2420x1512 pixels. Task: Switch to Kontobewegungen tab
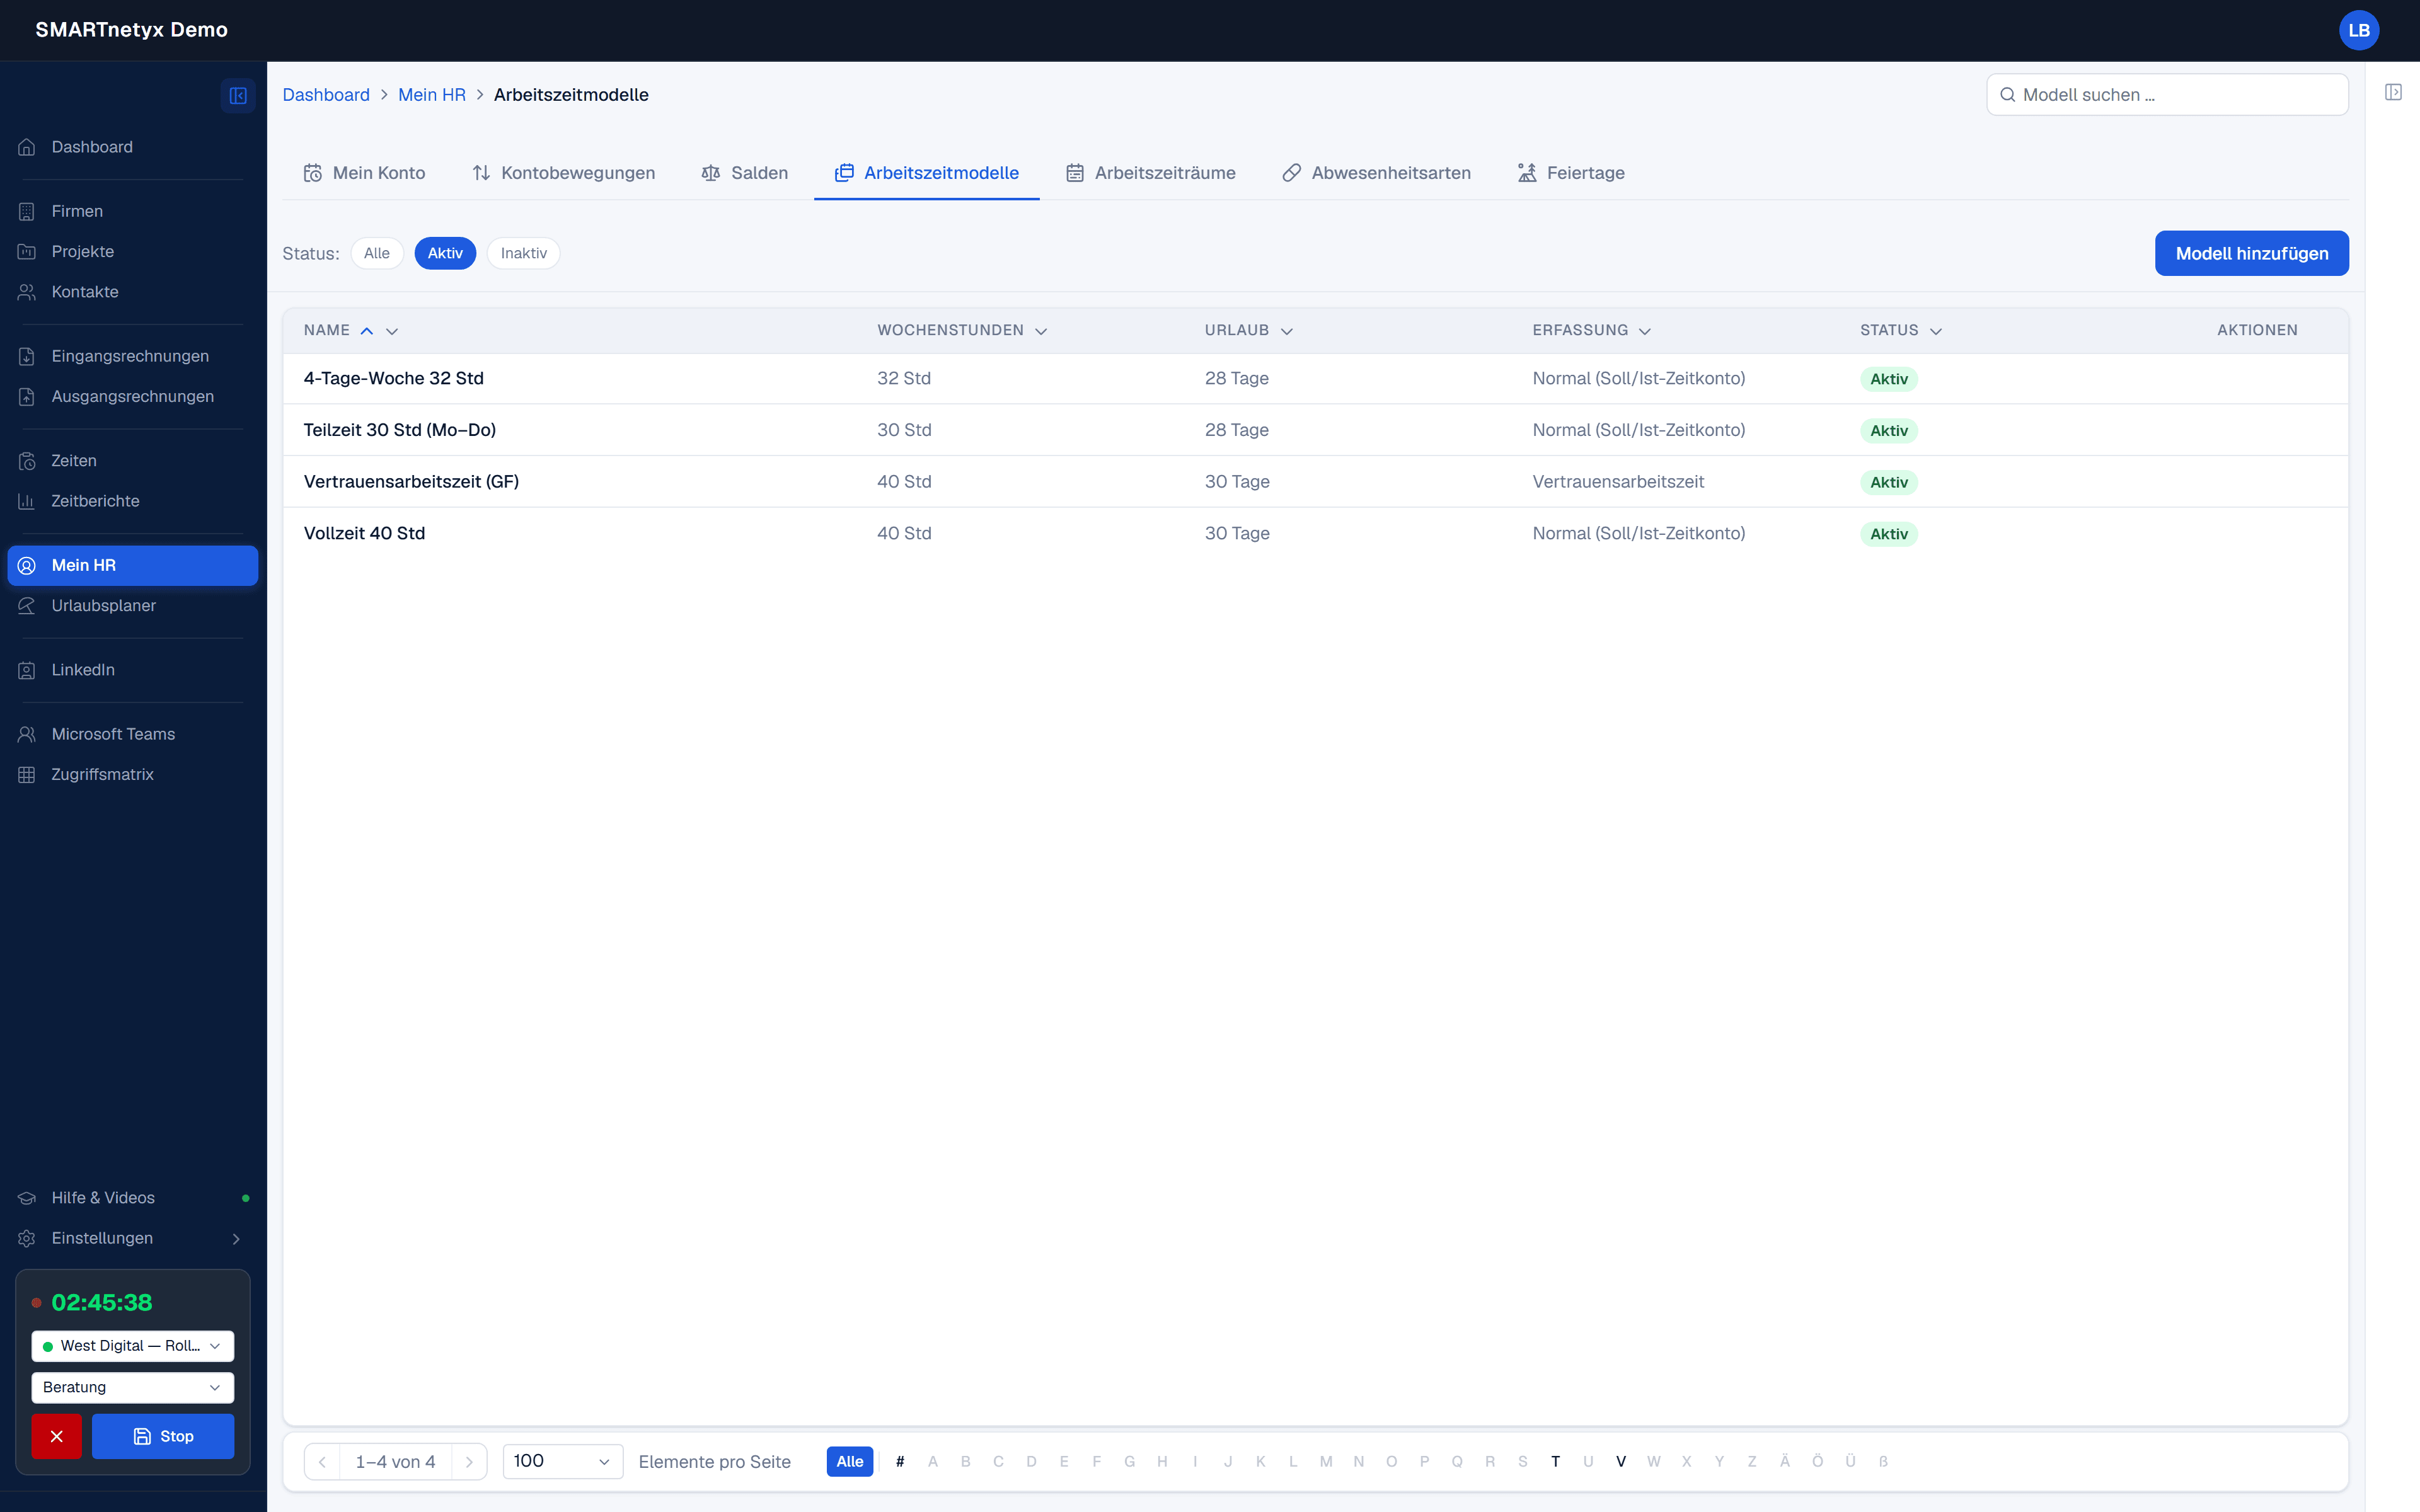pos(563,173)
